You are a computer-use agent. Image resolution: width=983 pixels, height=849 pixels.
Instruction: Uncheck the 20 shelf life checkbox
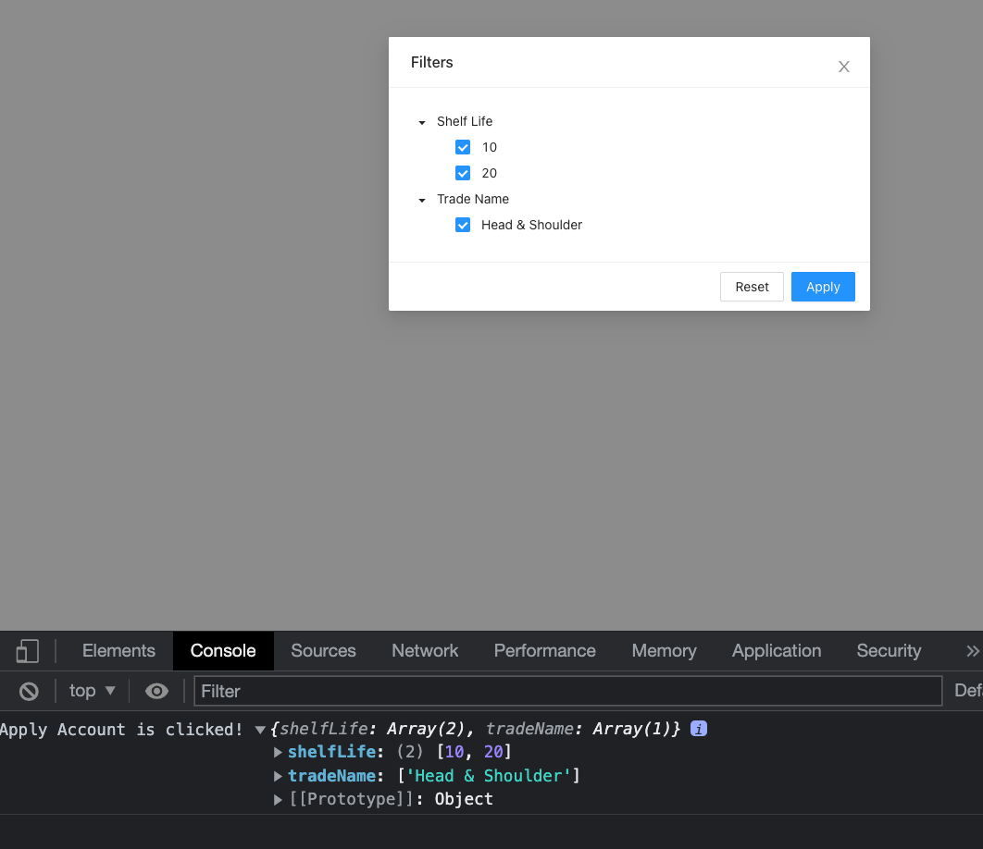(x=463, y=173)
